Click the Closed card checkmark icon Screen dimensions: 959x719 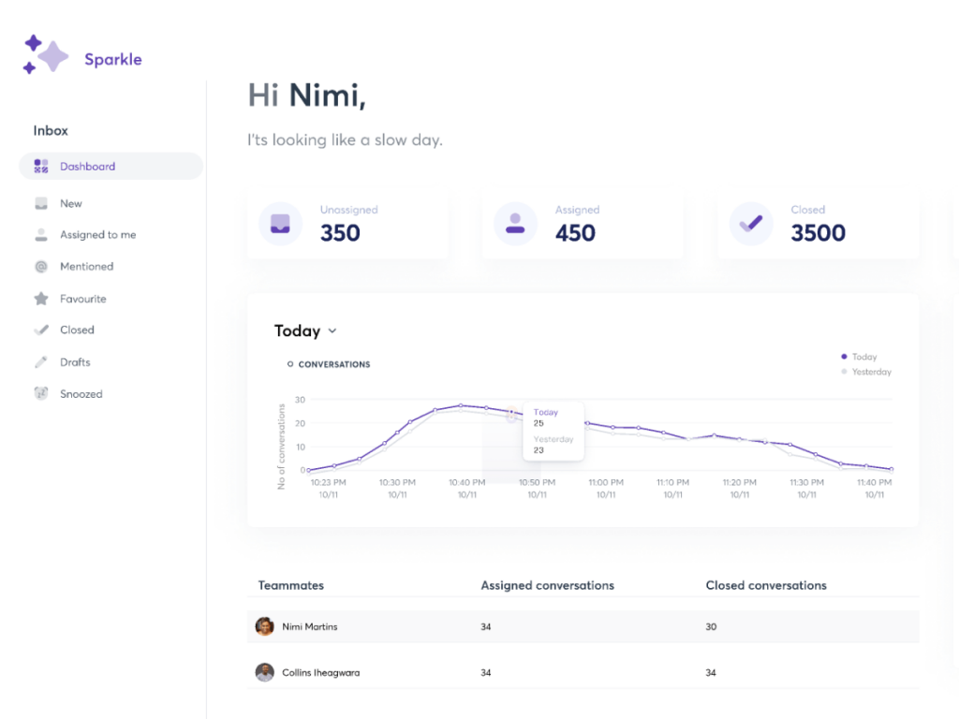pos(751,224)
